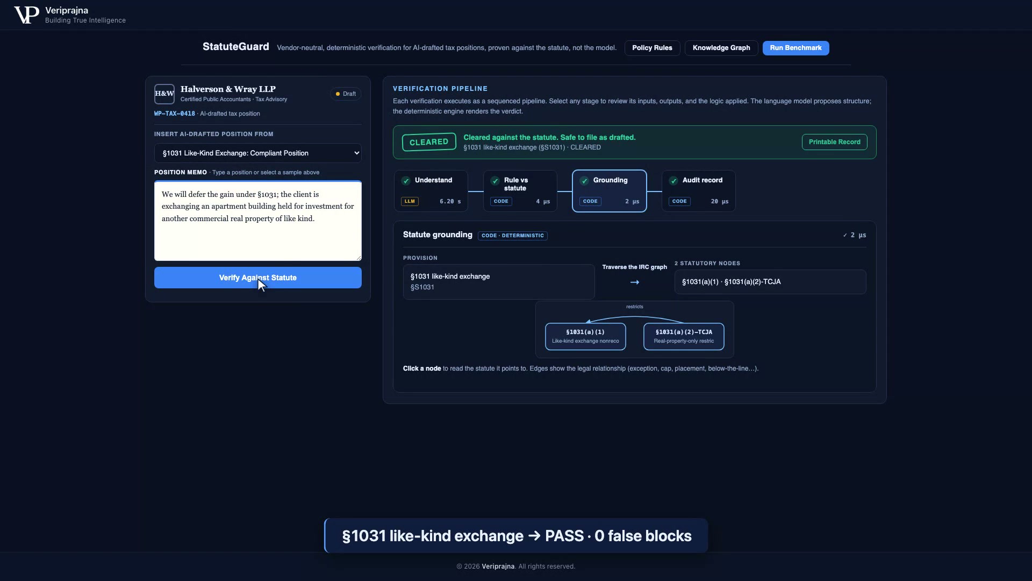Click the 'restricts' edge label
Screen dimensions: 1032x581
pyautogui.click(x=635, y=307)
